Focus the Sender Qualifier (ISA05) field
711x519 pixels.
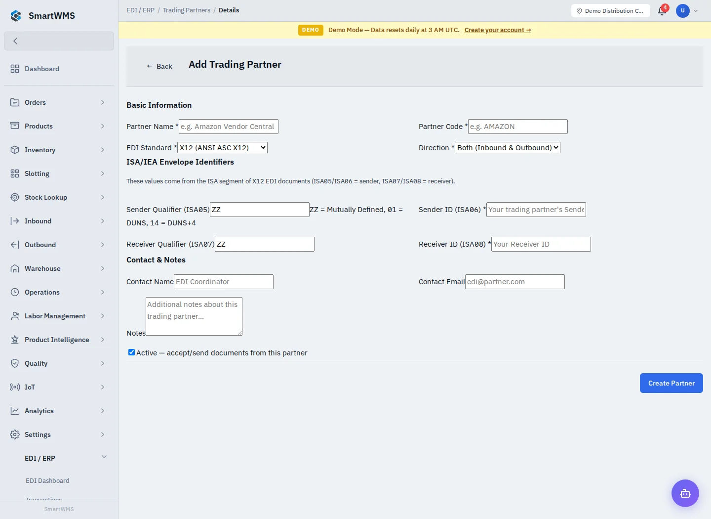click(260, 210)
